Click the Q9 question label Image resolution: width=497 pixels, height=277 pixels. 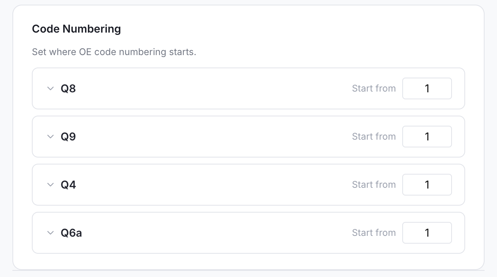point(68,137)
